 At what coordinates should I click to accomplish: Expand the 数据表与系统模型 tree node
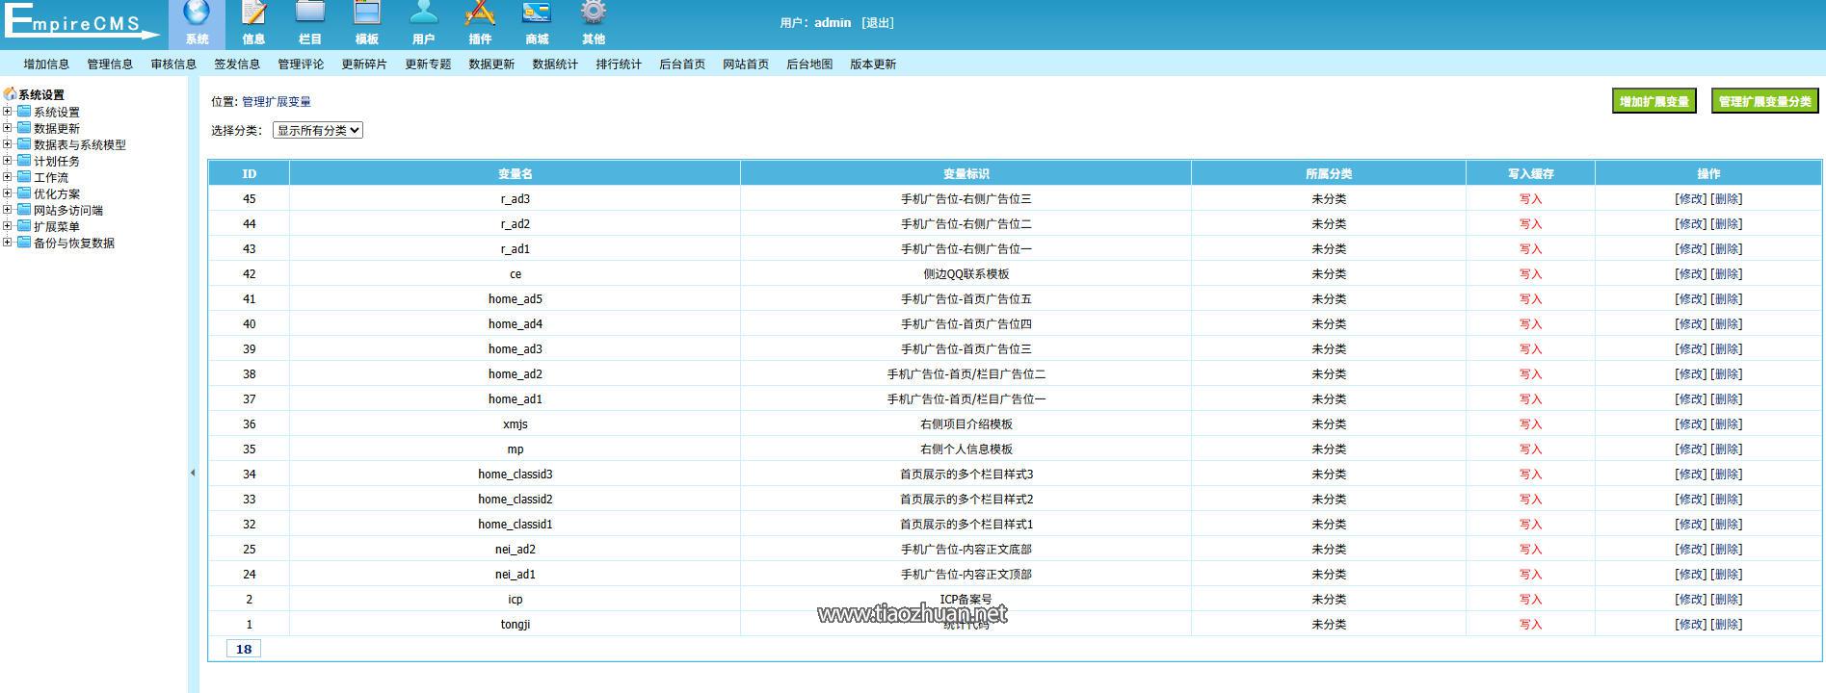click(x=8, y=144)
